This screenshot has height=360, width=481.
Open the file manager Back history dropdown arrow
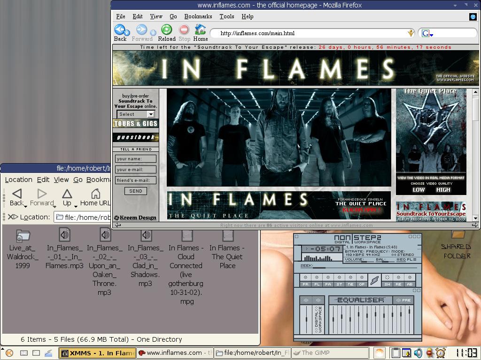click(x=25, y=207)
